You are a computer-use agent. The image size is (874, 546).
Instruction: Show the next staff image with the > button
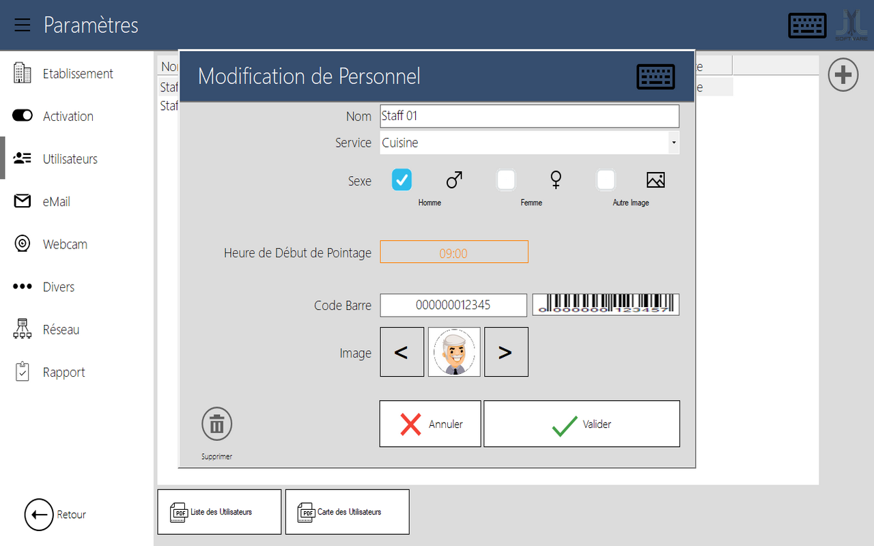(506, 352)
